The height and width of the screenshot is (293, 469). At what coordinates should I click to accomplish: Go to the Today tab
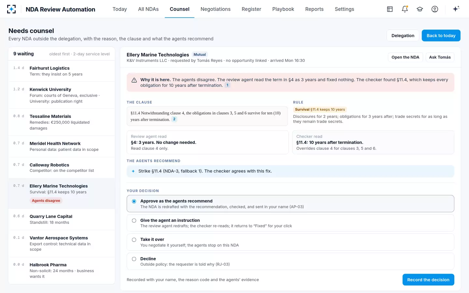pyautogui.click(x=120, y=9)
